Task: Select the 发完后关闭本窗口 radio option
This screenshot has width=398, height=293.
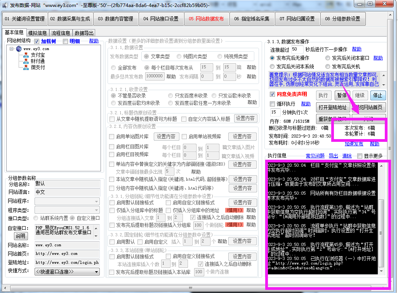Action: 328,58
